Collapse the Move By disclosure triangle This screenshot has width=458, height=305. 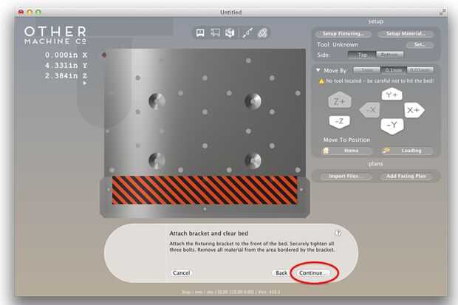(318, 70)
